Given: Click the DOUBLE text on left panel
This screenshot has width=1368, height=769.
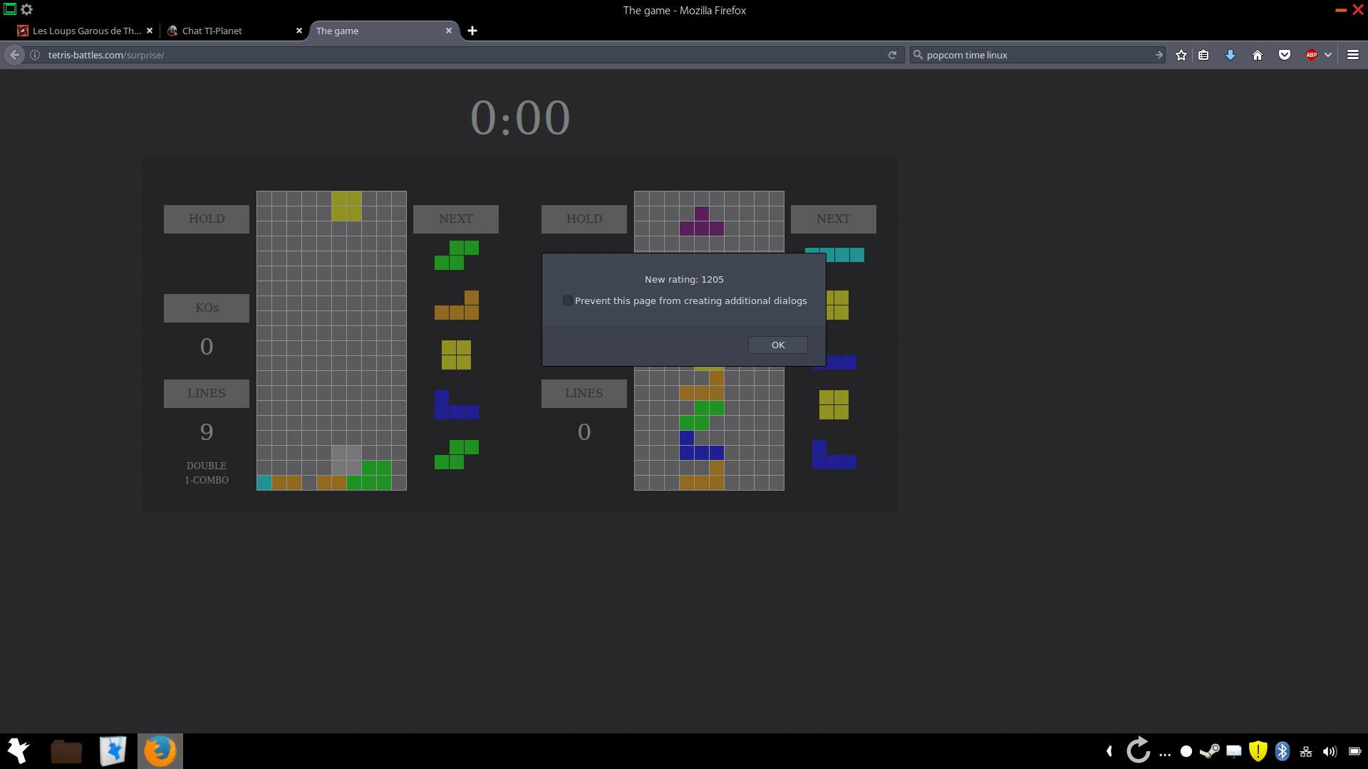Looking at the screenshot, I should [x=207, y=466].
